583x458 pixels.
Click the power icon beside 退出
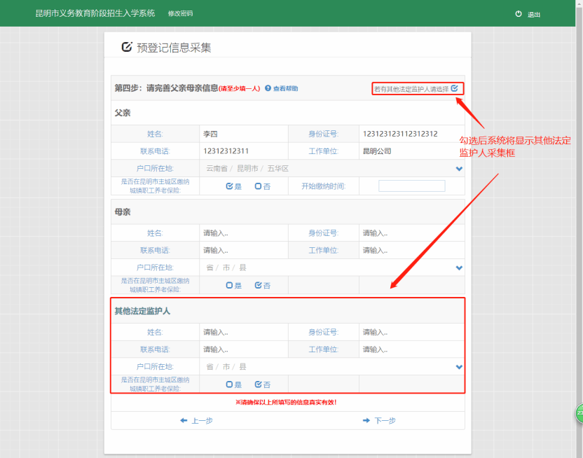tap(519, 13)
